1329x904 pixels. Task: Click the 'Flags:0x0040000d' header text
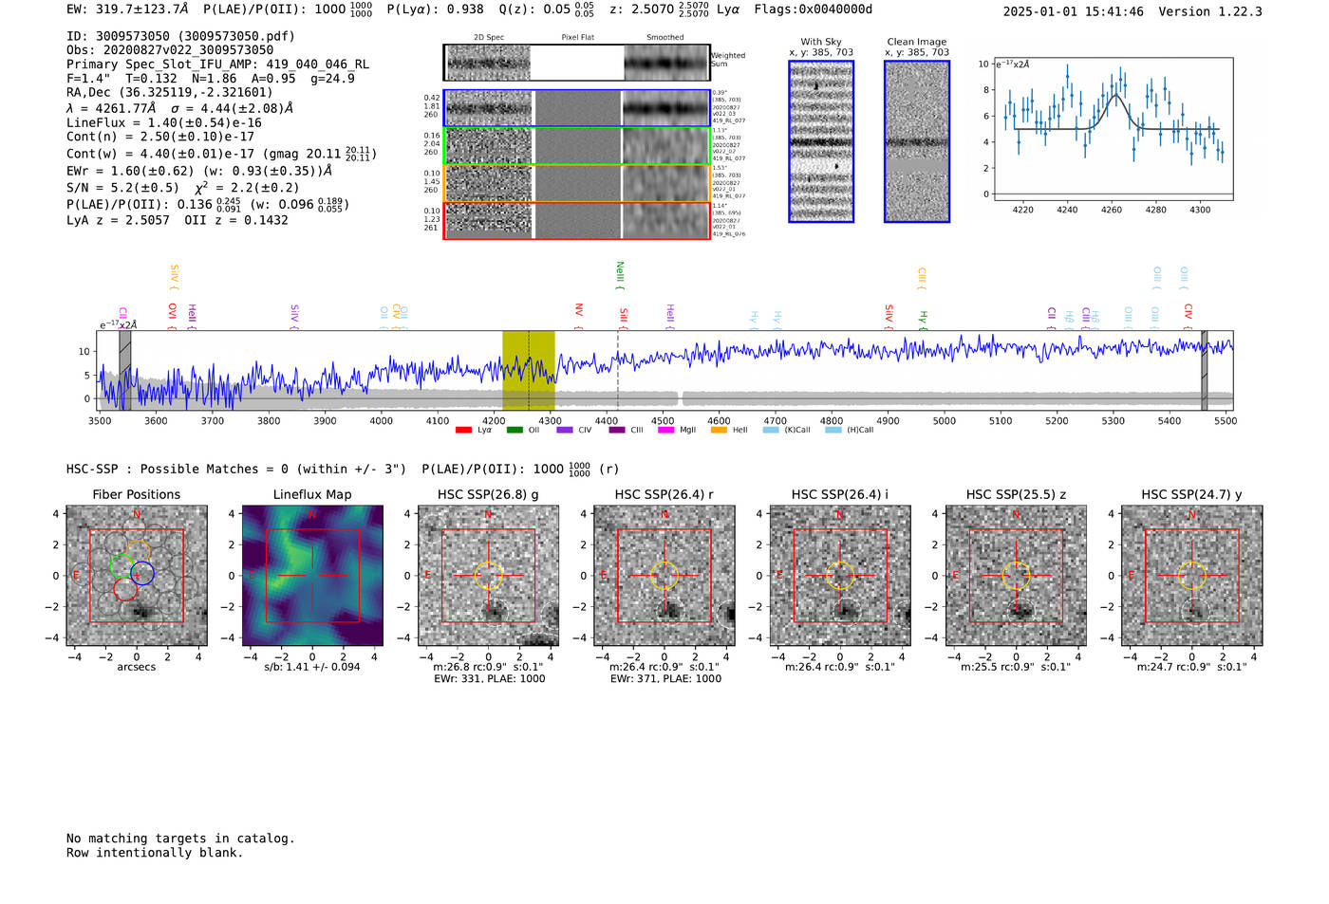point(814,9)
